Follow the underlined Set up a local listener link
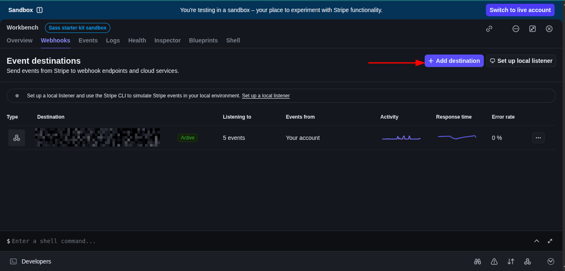Screen dimensions: 565x271 coord(266,96)
